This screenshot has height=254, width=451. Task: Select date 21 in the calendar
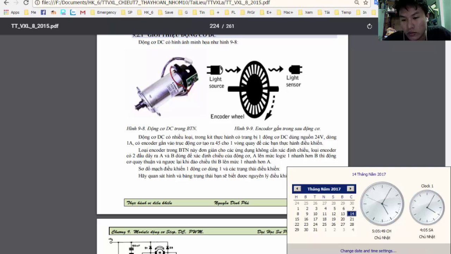352,219
